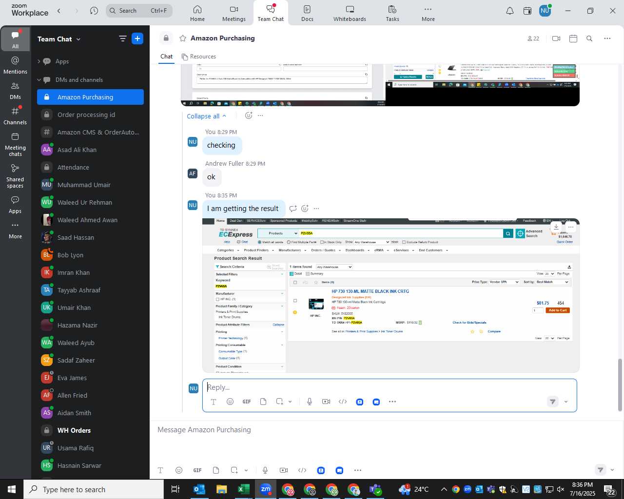This screenshot has width=624, height=499.
Task: Click code snippet icon in reply toolbar
Action: click(343, 402)
